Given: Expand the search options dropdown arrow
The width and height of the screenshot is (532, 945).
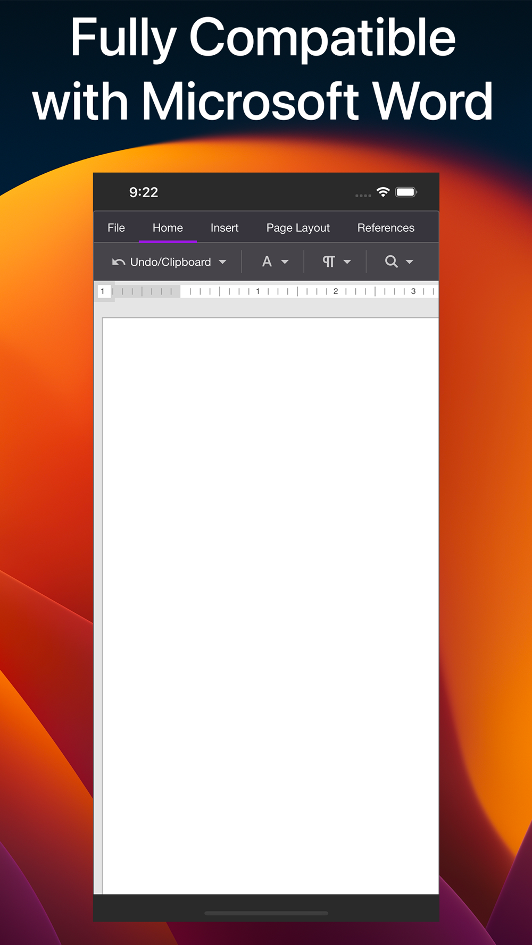Looking at the screenshot, I should click(410, 262).
